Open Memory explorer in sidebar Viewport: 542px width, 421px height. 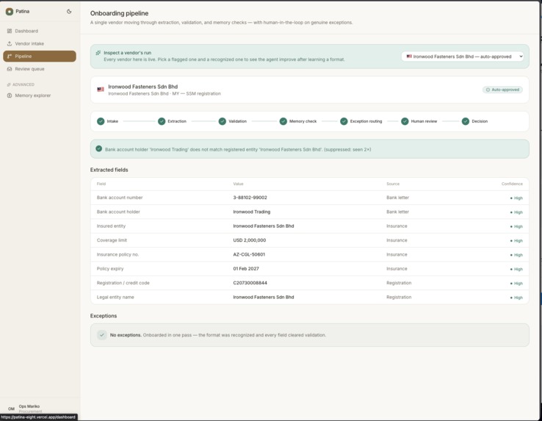pos(40,96)
